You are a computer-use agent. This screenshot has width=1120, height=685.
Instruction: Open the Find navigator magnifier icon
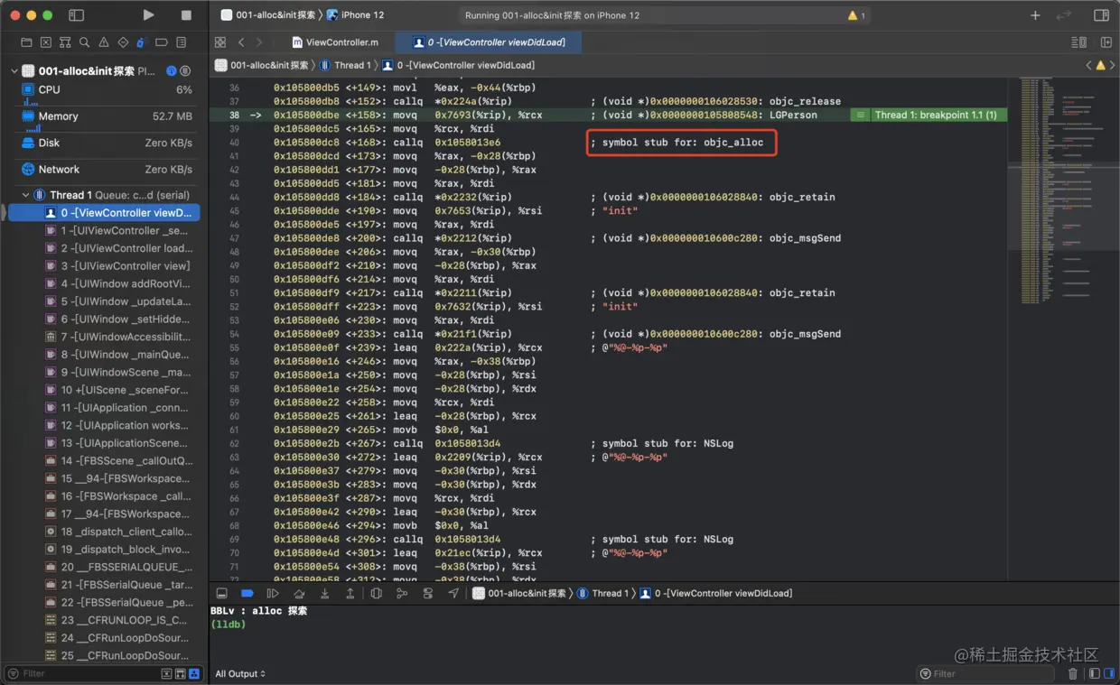(84, 42)
